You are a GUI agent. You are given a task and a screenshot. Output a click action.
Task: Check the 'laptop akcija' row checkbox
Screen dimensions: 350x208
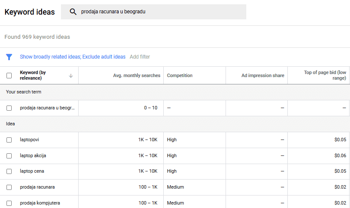tap(9, 156)
